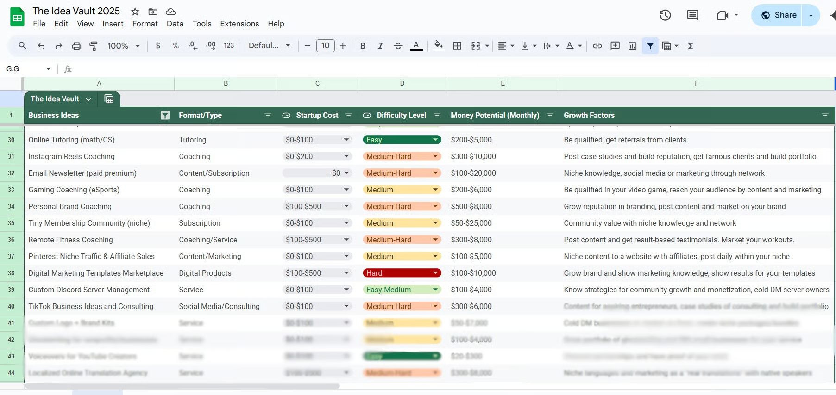Expand The Idea Vault table name menu
836x395 pixels.
(88, 99)
